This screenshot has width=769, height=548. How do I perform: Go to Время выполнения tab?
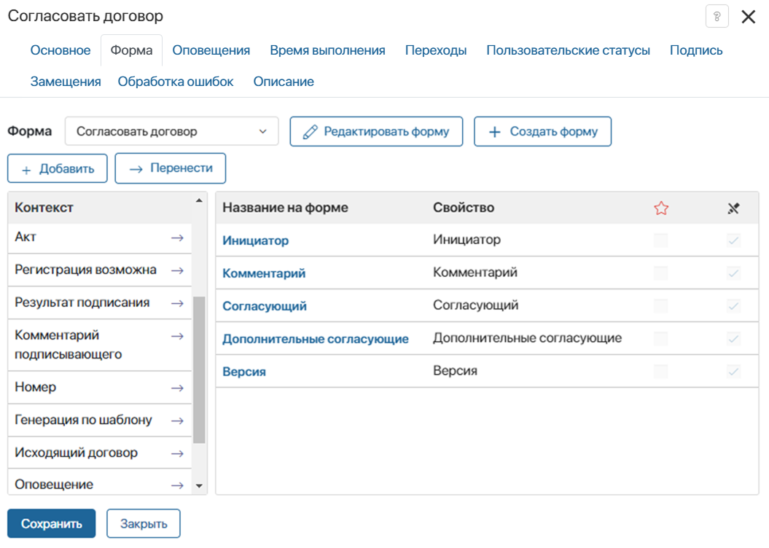click(327, 50)
